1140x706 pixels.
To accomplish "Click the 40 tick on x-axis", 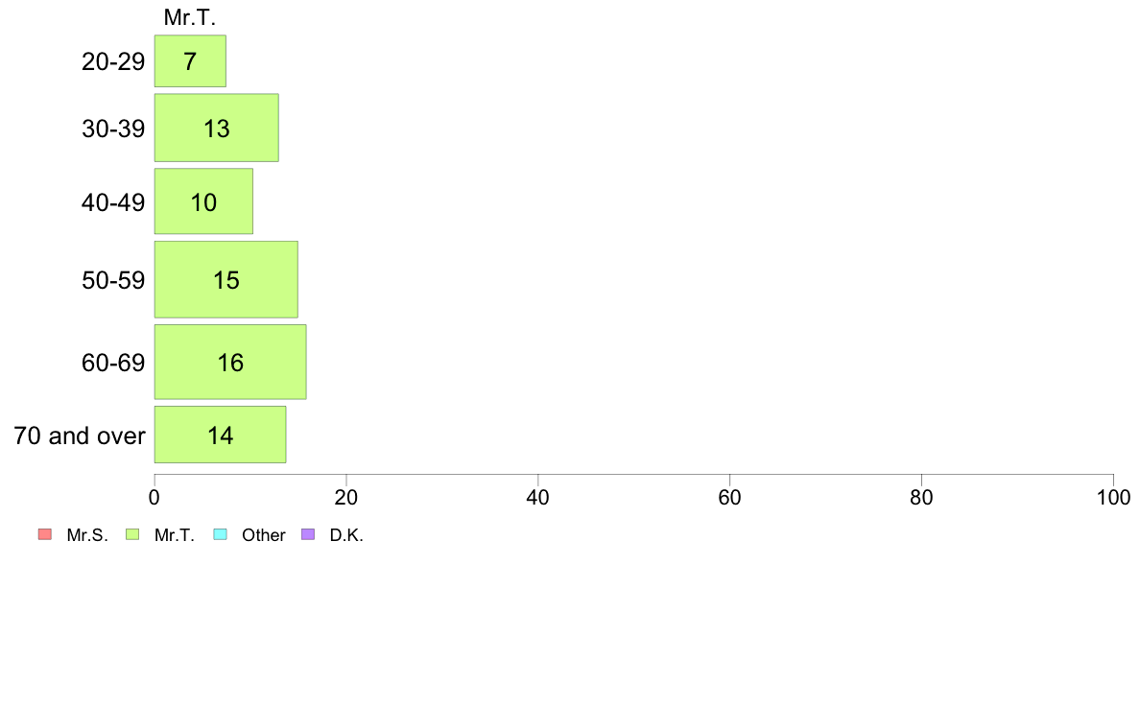I will (x=538, y=497).
